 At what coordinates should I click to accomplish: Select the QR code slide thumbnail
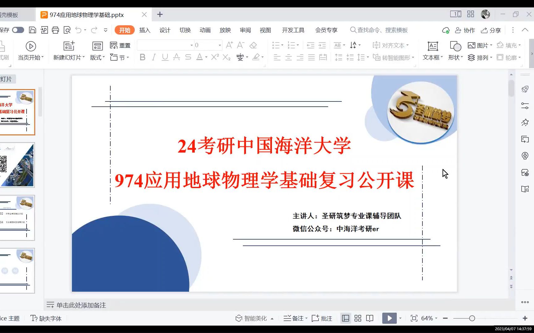pyautogui.click(x=17, y=165)
